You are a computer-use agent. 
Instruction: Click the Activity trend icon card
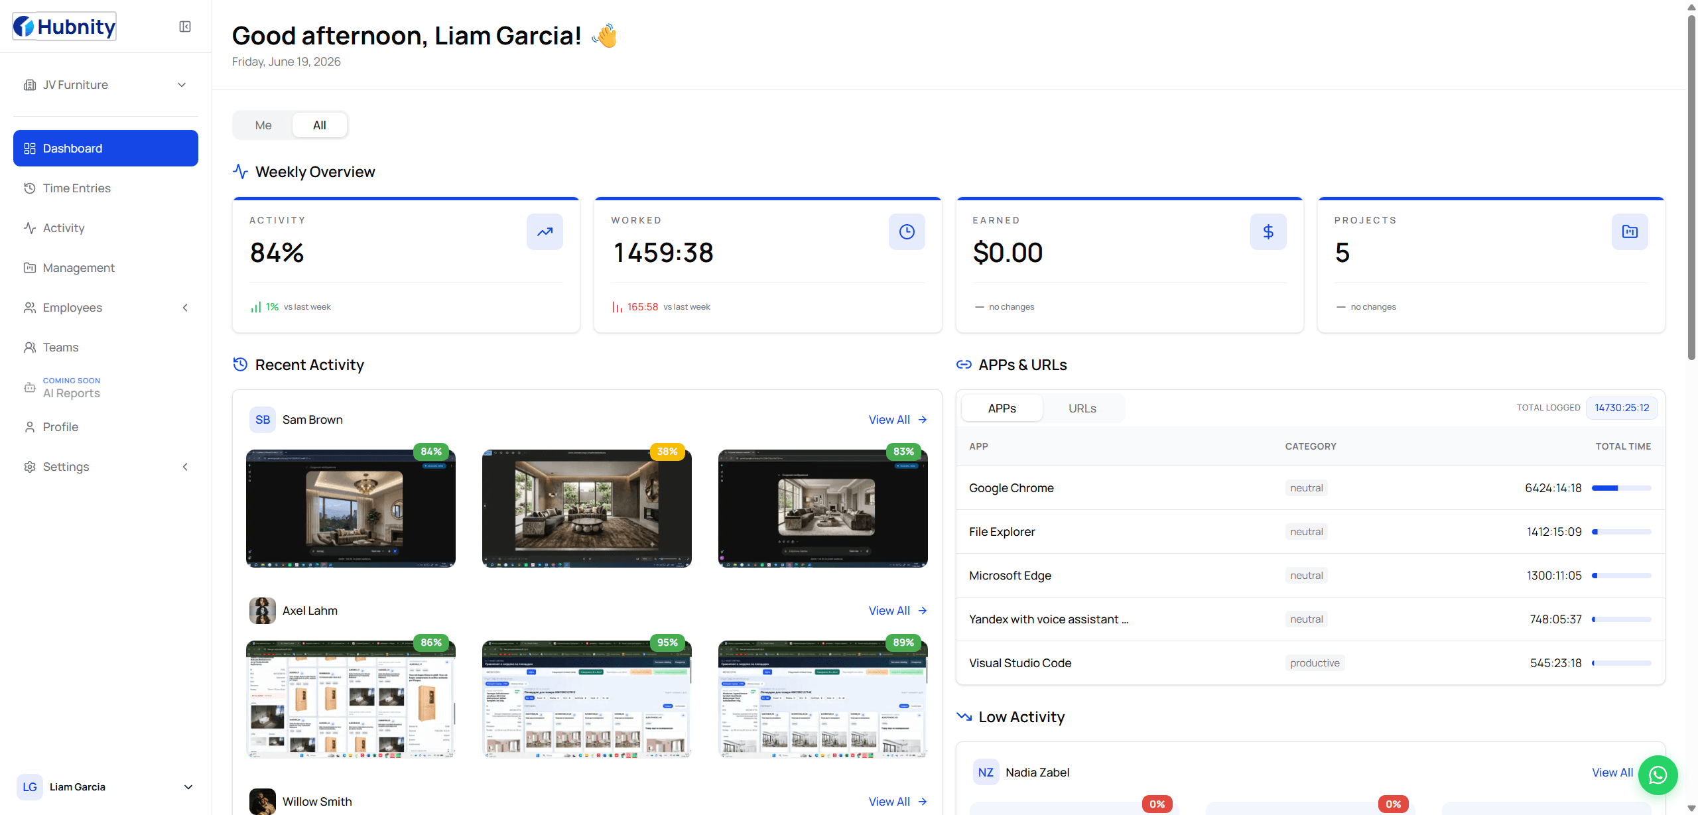pos(545,231)
